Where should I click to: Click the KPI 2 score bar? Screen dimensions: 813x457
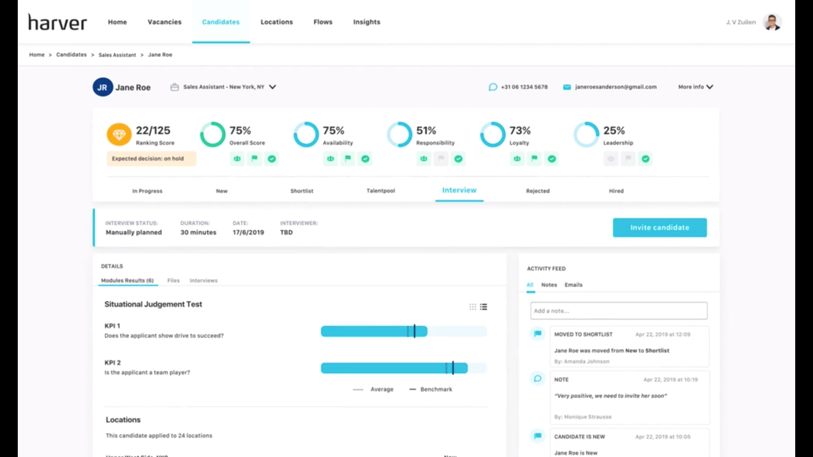(x=394, y=368)
